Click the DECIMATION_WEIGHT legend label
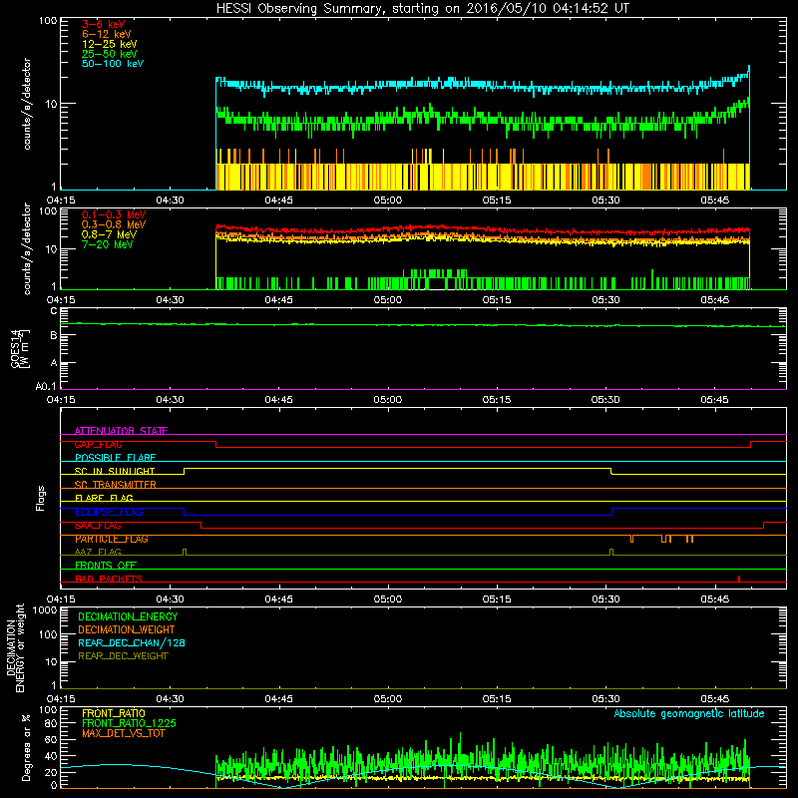 127,629
